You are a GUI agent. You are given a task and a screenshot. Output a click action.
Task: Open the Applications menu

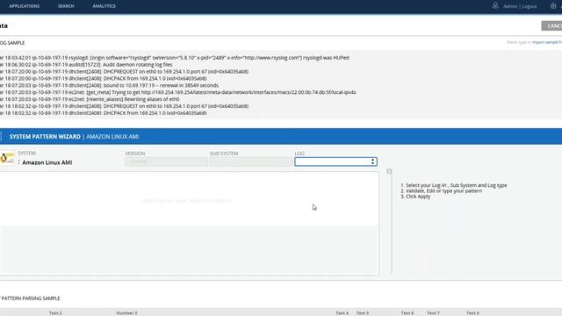tap(25, 6)
